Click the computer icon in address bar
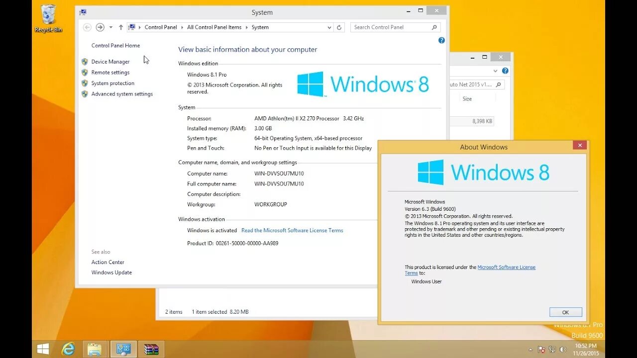Viewport: 637px width, 358px height. pyautogui.click(x=132, y=27)
